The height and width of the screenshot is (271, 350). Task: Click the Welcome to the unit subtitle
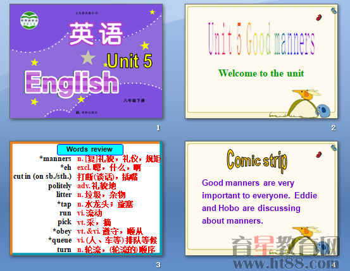tap(261, 73)
